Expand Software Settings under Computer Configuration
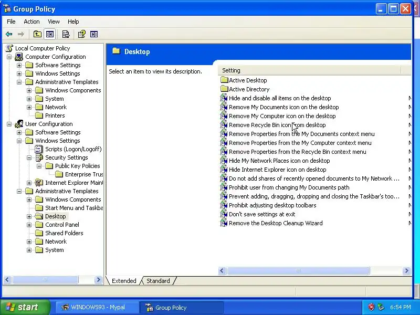Screen dimensions: 420x315 pos(19,65)
